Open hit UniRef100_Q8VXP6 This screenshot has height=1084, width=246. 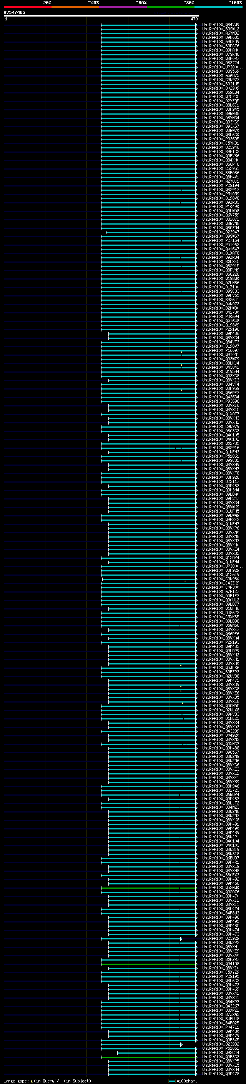[x=220, y=528]
